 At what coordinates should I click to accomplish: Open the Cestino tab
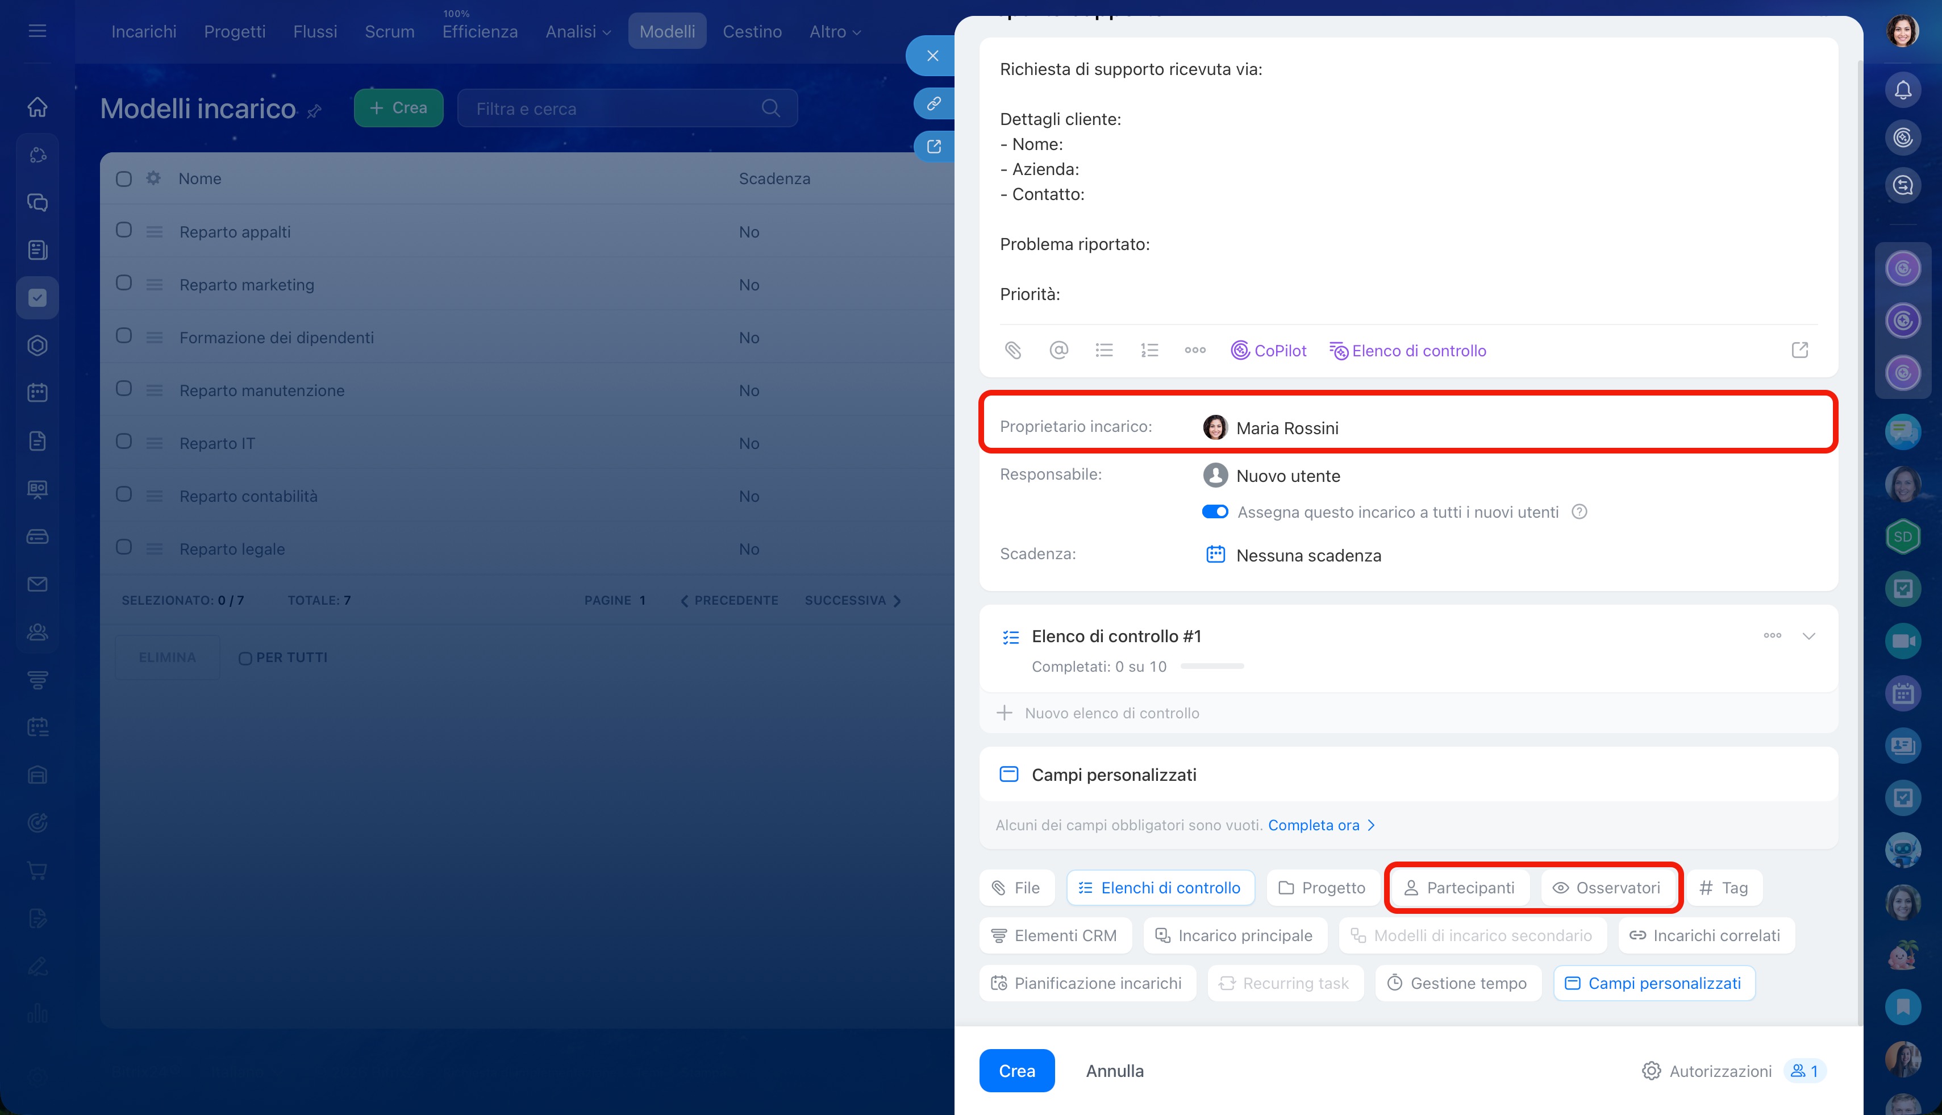click(752, 31)
